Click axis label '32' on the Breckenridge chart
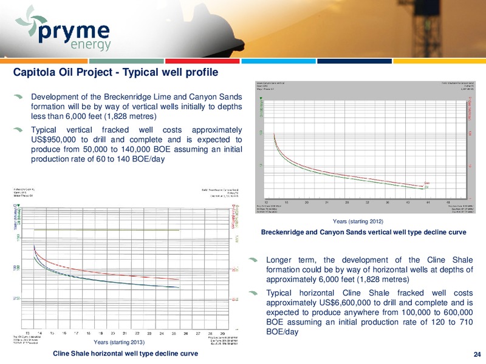The width and height of the screenshot is (486, 364). pos(368,202)
